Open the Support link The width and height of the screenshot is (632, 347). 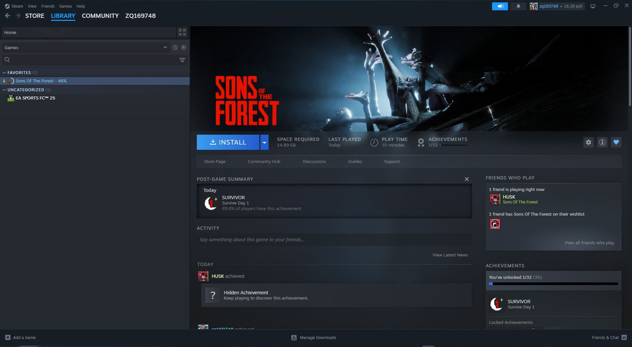click(392, 161)
